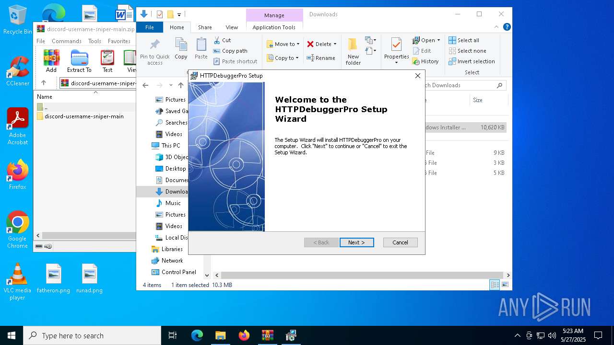
Task: Switch to details view icon
Action: pyautogui.click(x=495, y=285)
